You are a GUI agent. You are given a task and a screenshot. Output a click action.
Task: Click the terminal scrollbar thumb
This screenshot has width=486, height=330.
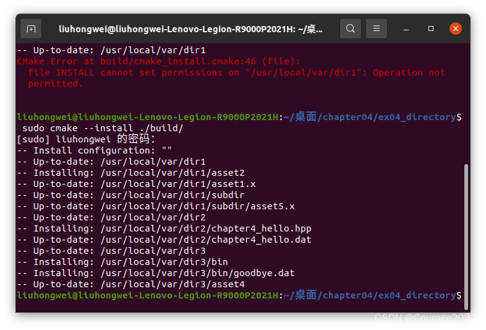[466, 237]
